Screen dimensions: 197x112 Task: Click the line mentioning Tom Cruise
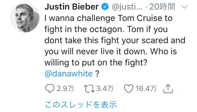108,18
